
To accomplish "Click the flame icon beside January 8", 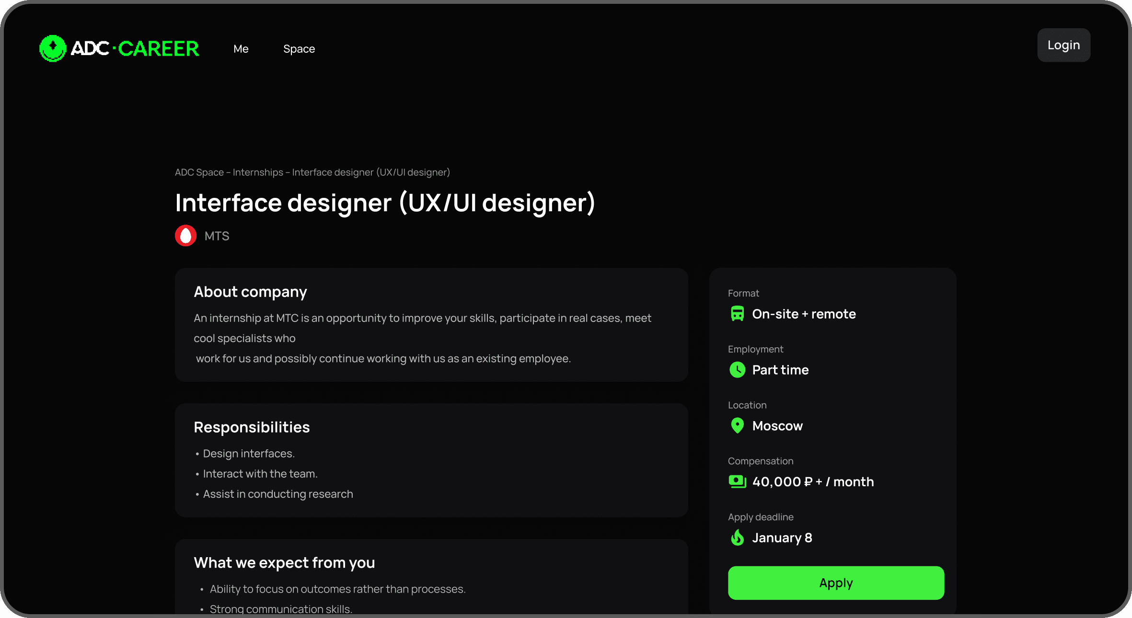I will coord(737,538).
